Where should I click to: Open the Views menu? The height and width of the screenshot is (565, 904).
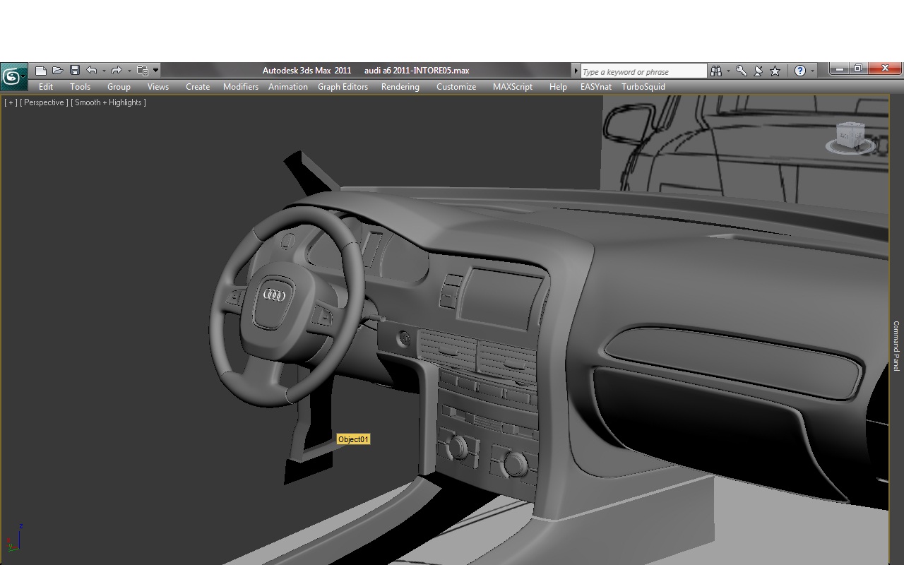pos(158,87)
